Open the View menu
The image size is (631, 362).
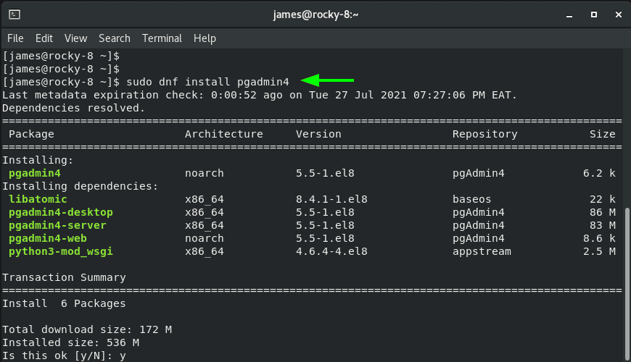coord(75,38)
